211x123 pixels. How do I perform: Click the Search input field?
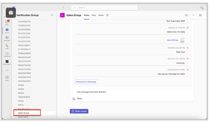104,7
